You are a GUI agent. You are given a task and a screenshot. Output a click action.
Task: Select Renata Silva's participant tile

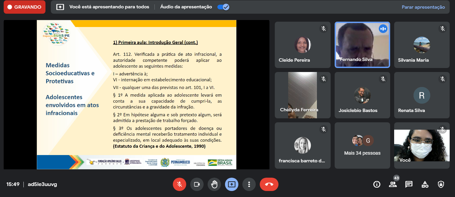[422, 95]
